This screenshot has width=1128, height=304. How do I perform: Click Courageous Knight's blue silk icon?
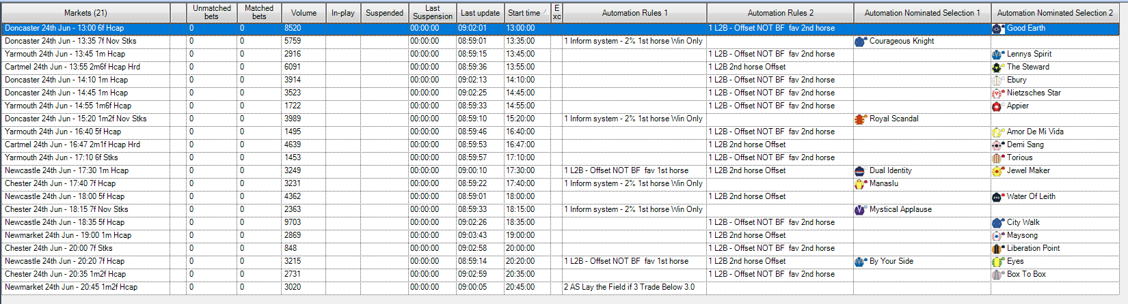[860, 42]
